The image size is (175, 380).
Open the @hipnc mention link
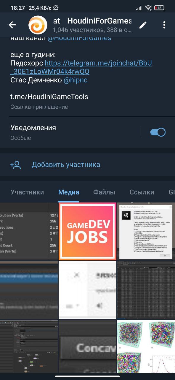click(x=76, y=80)
